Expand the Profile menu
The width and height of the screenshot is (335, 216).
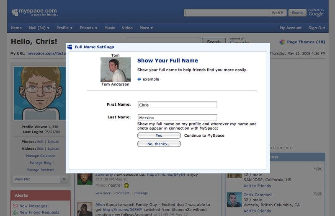pyautogui.click(x=64, y=28)
